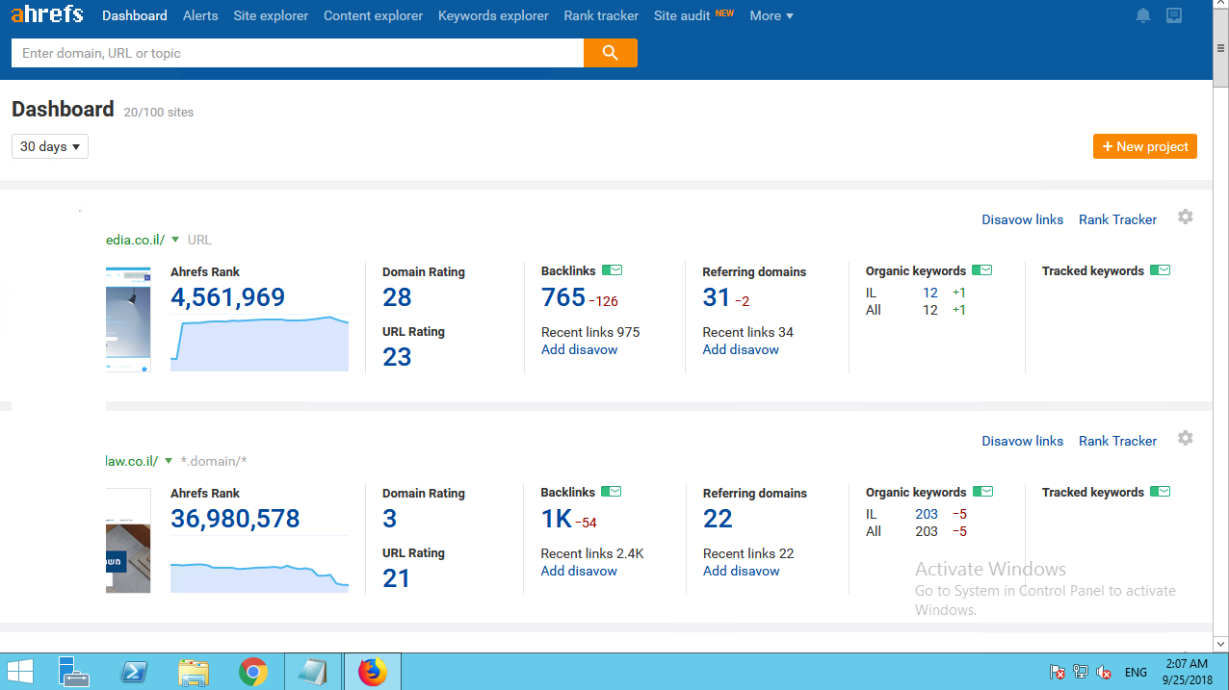
Task: Open Rank tracker in the top navigation
Action: (x=601, y=15)
